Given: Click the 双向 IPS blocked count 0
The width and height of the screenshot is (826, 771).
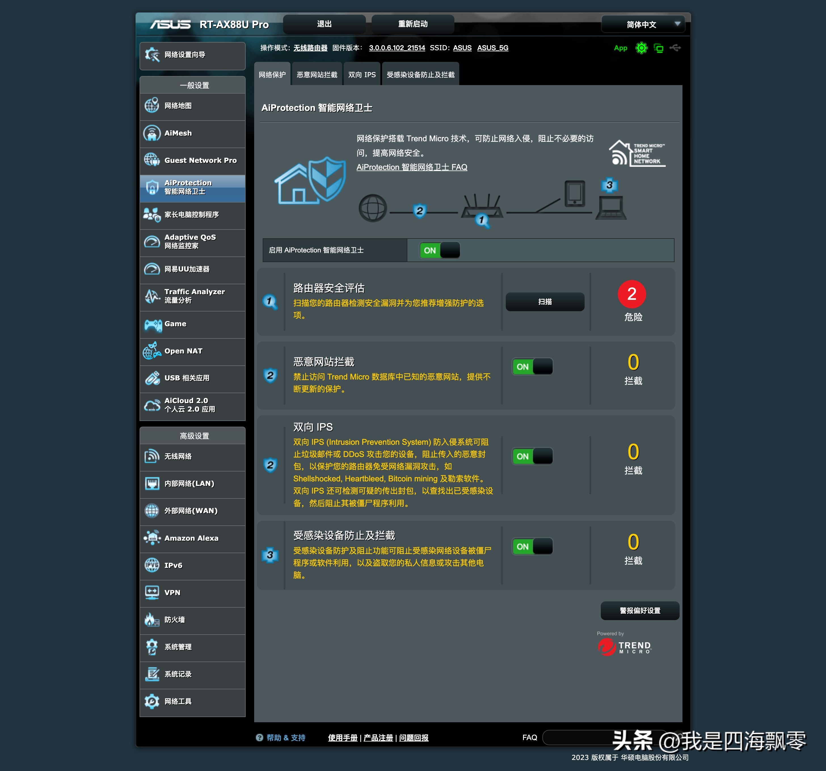Looking at the screenshot, I should (633, 452).
